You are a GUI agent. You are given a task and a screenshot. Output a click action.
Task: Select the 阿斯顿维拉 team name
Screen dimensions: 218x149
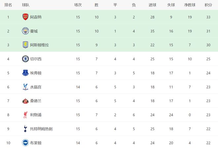pos(40,45)
